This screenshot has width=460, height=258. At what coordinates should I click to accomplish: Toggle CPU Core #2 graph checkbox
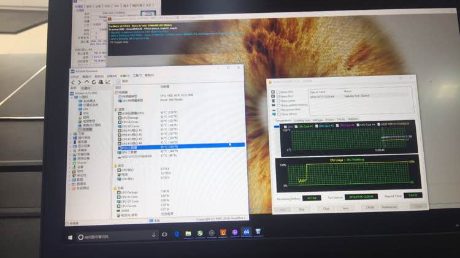click(x=316, y=126)
